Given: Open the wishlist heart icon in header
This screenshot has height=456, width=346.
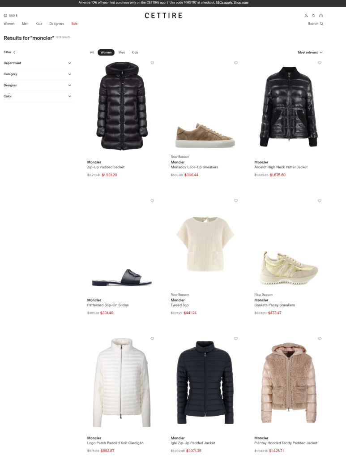Looking at the screenshot, I should tap(313, 15).
